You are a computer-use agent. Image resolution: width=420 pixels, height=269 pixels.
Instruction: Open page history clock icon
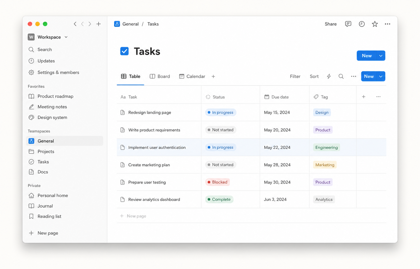click(x=362, y=24)
